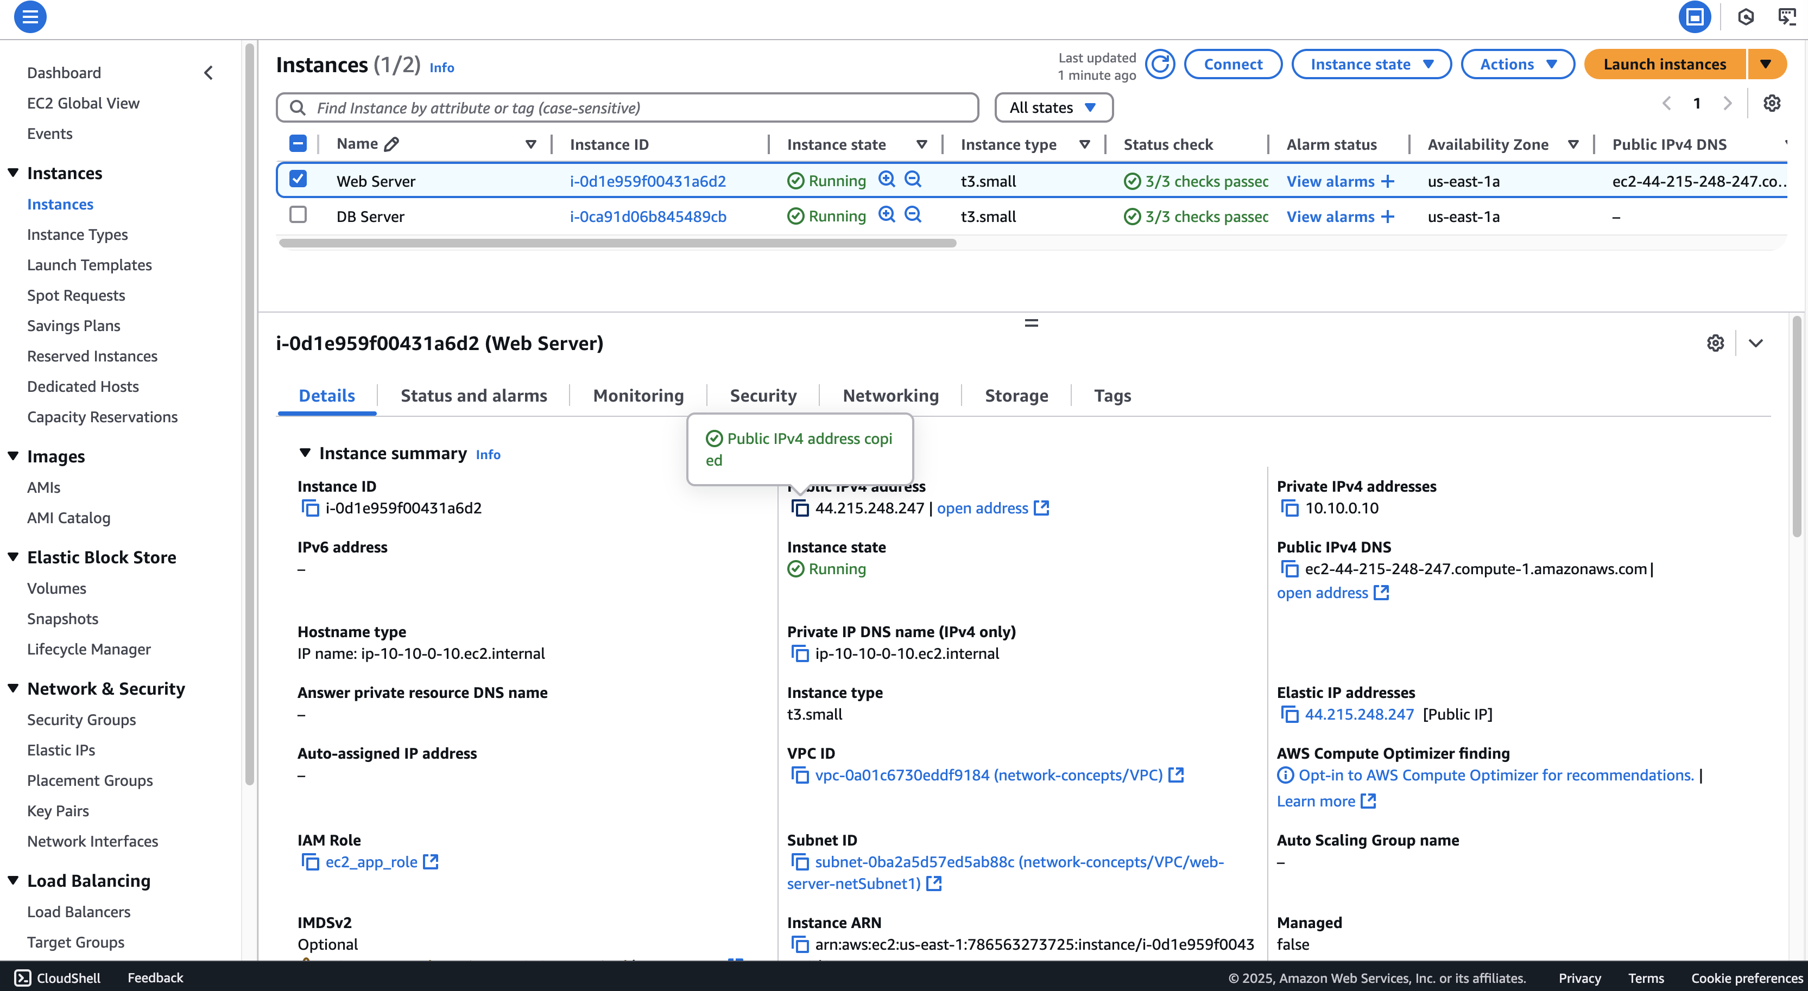Zoom out filter on Web Server state
Viewport: 1808px width, 991px height.
(x=913, y=180)
